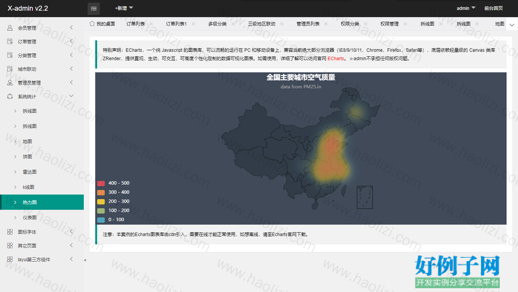Switch to the 权限管理 tab
Screen dimensions: 518x292
(390, 24)
